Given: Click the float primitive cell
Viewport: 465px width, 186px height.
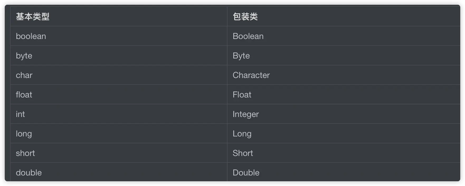Looking at the screenshot, I should (24, 95).
